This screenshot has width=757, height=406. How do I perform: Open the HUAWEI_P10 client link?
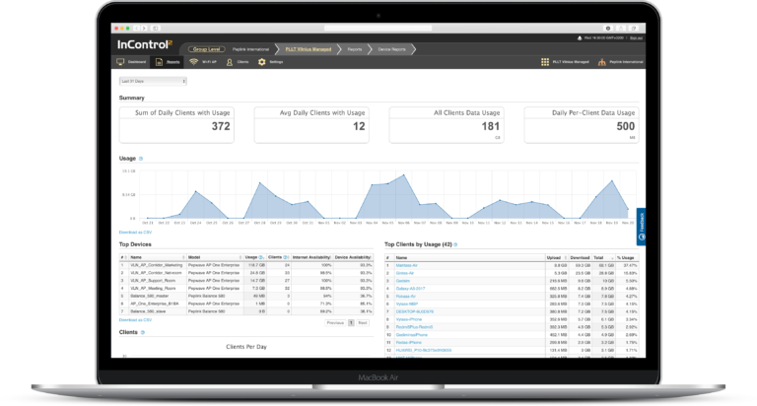click(424, 351)
